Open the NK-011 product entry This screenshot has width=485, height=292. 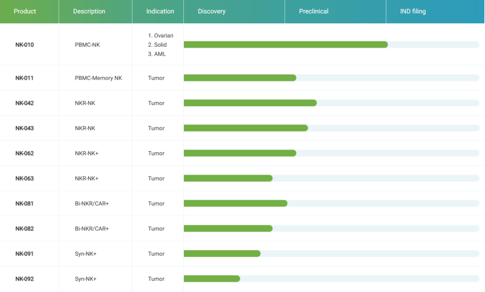(25, 78)
